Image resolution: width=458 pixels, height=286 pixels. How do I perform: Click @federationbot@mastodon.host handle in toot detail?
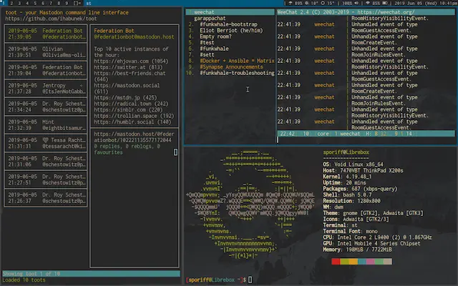134,36
